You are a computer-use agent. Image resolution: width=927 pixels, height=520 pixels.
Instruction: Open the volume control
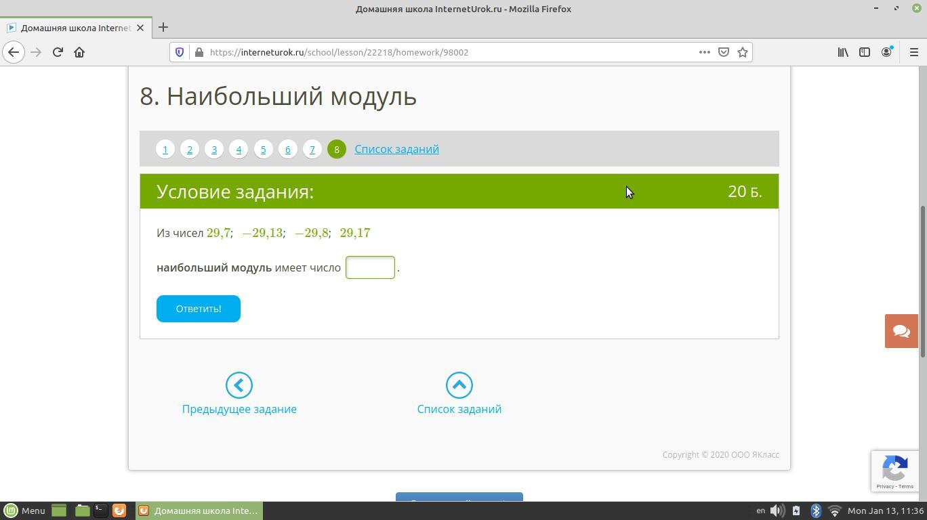(778, 511)
